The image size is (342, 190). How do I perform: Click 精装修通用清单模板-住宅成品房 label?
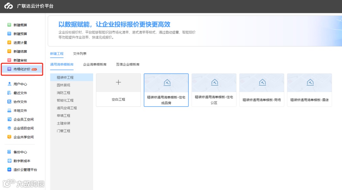[x=166, y=100]
